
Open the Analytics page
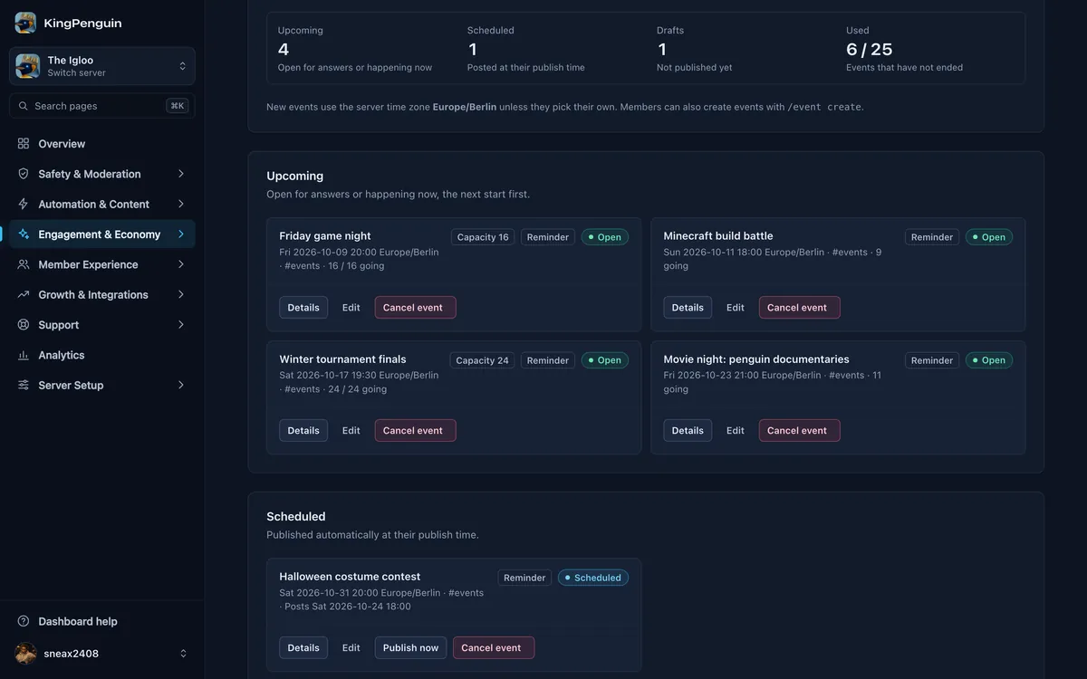[102, 356]
